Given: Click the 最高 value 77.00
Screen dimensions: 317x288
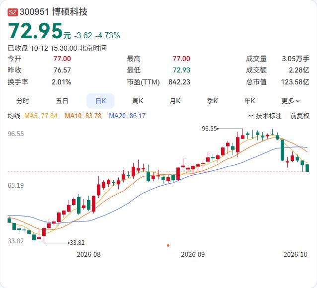Looking at the screenshot, I should 181,59.
